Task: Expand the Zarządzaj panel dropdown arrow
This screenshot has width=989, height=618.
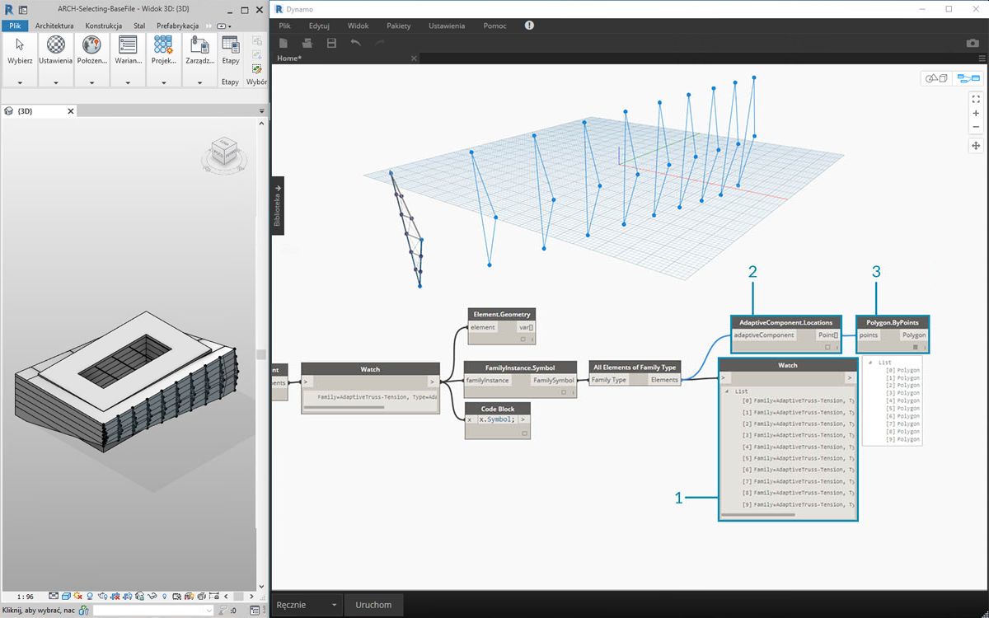Action: [199, 82]
